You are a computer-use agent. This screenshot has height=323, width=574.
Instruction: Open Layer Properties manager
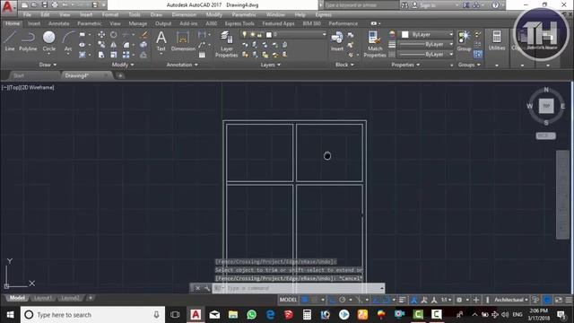(x=226, y=44)
